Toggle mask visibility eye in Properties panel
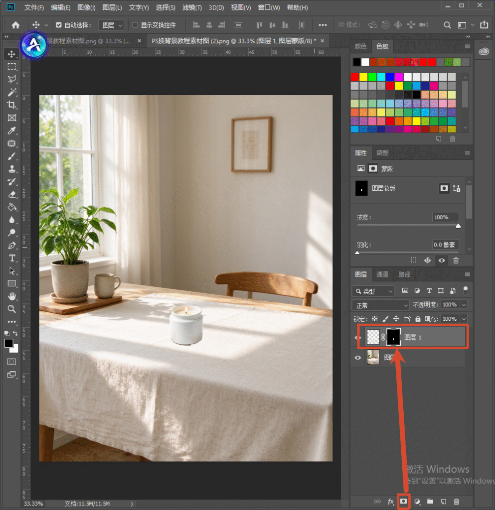 click(442, 260)
